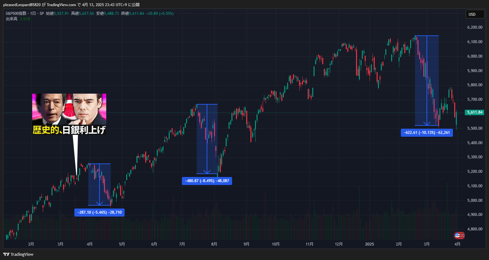Click the arrowhead of the -8.49% price measurement
Viewport: 489px width, 260px height.
[x=207, y=172]
